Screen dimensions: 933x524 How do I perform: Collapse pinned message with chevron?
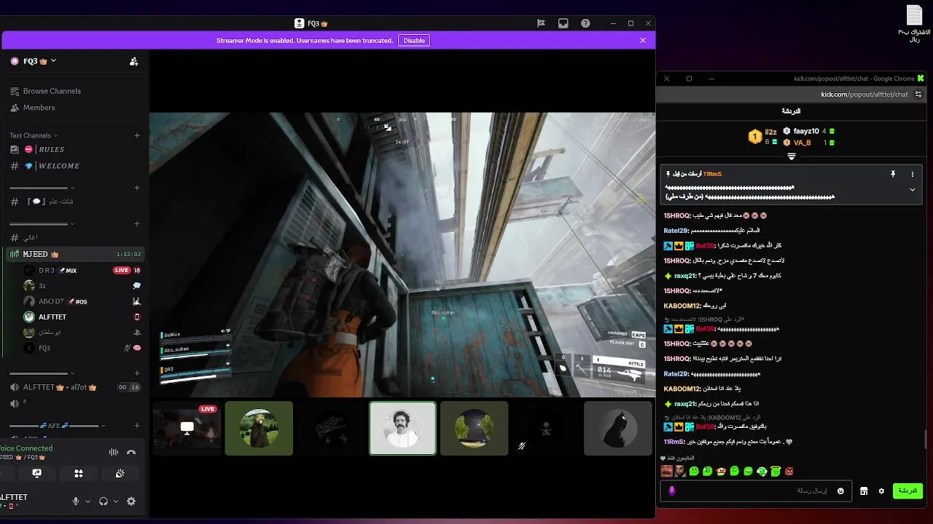[x=912, y=190]
